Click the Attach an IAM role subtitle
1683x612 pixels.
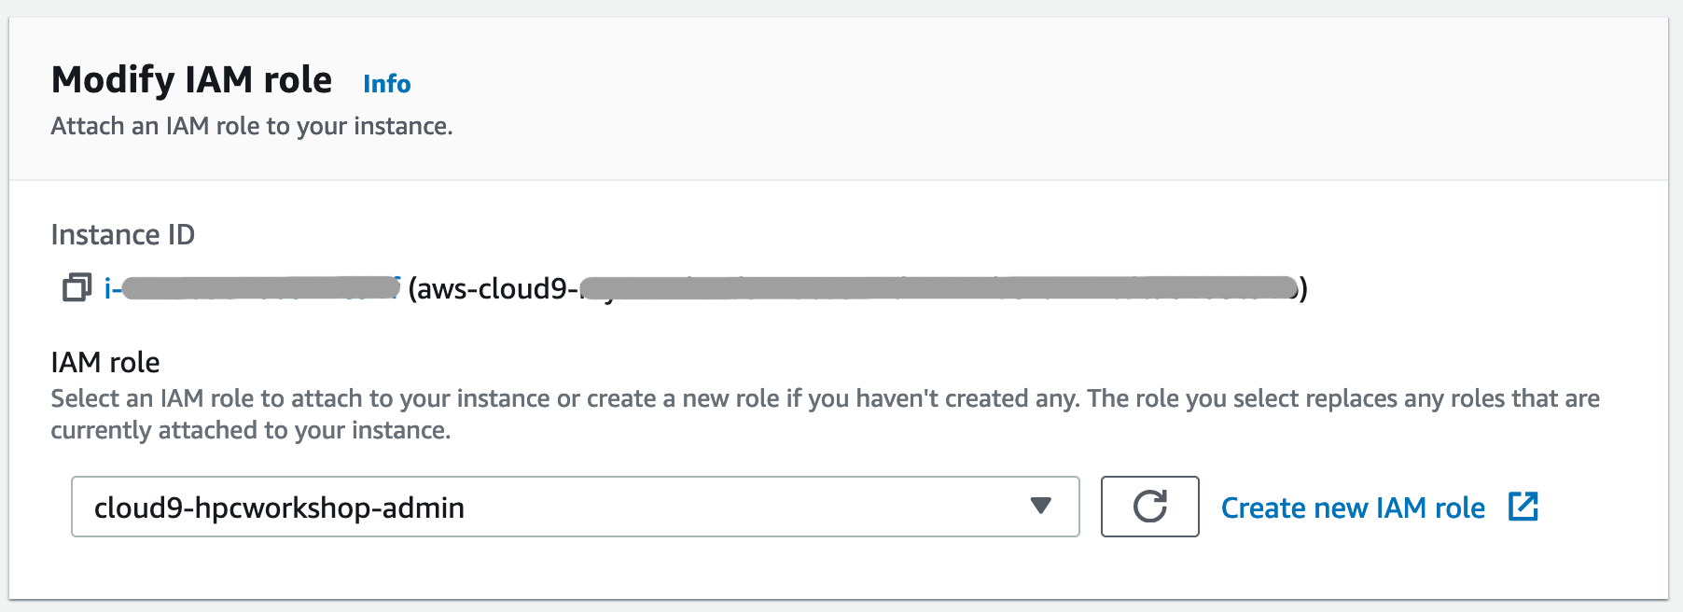pos(252,126)
